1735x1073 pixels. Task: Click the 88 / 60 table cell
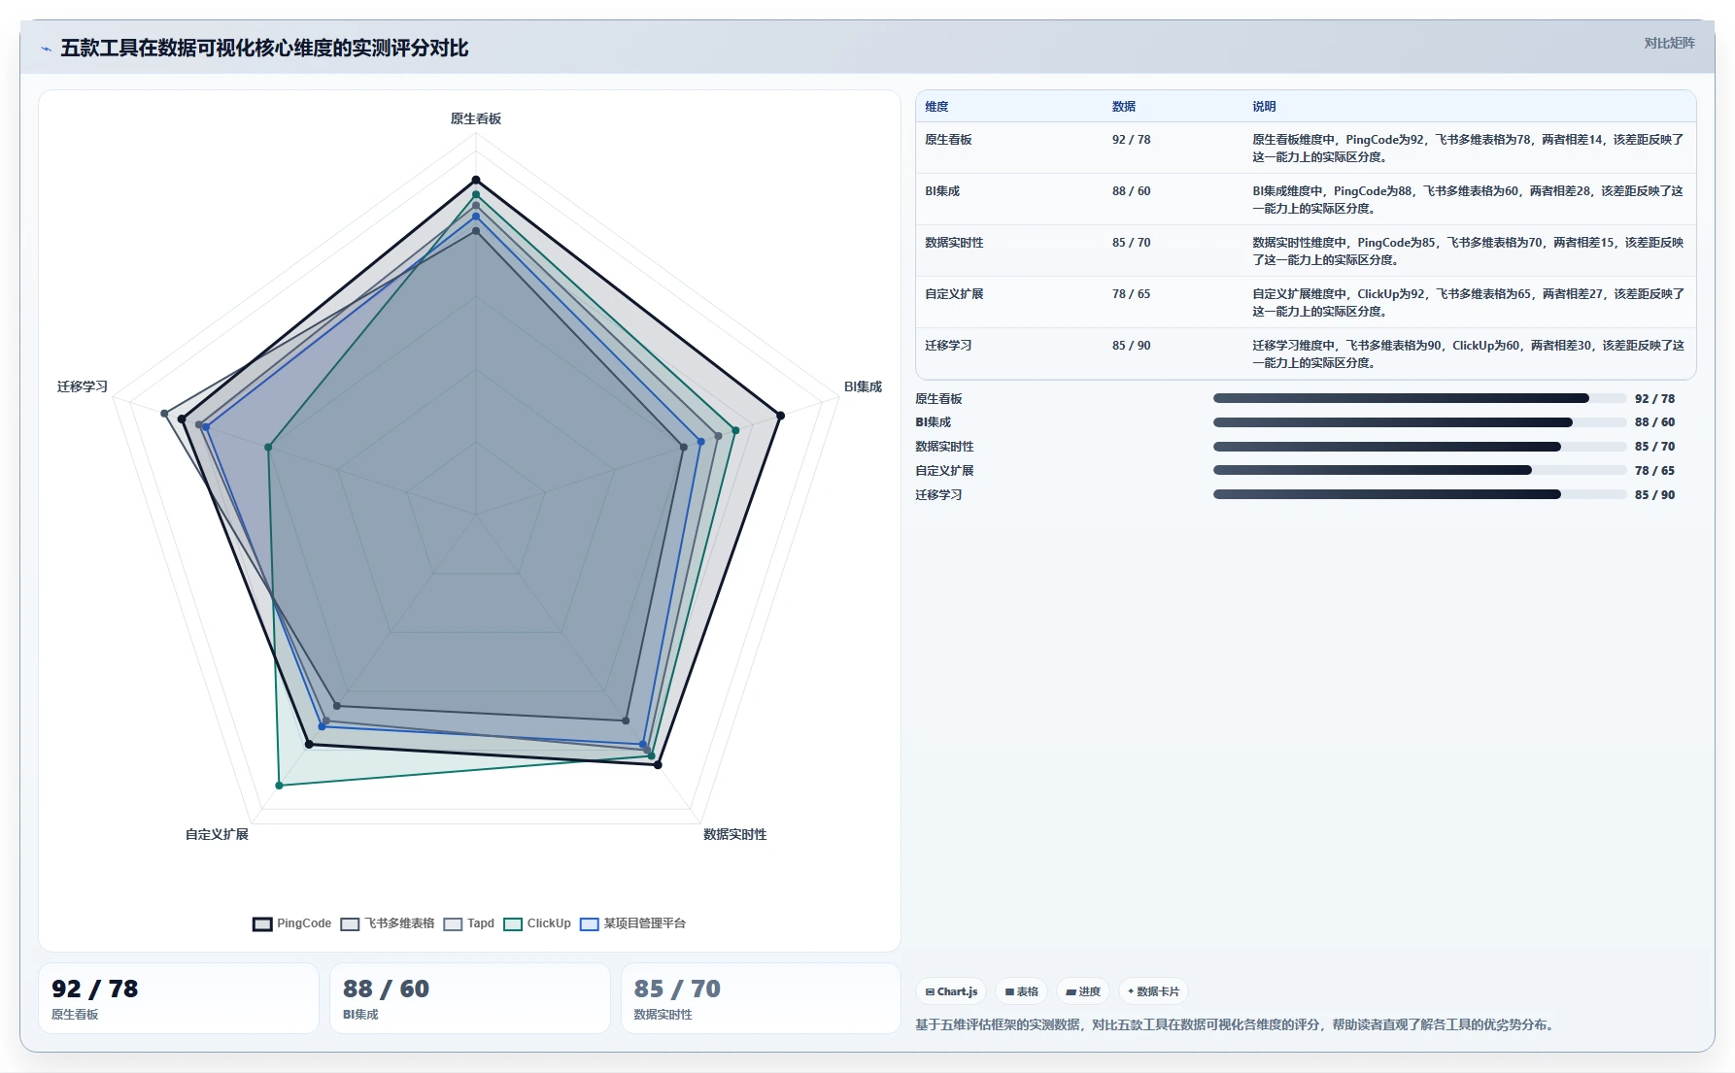pos(1131,191)
